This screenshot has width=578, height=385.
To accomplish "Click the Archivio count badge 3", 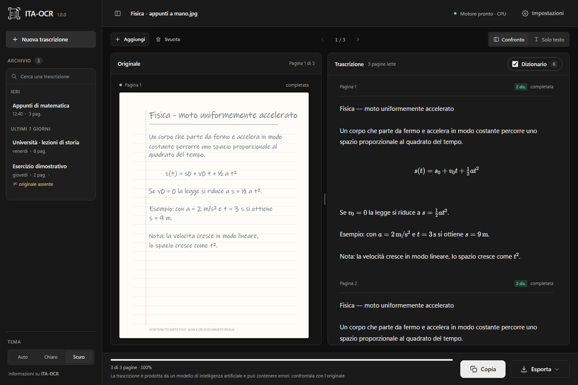I will click(39, 61).
